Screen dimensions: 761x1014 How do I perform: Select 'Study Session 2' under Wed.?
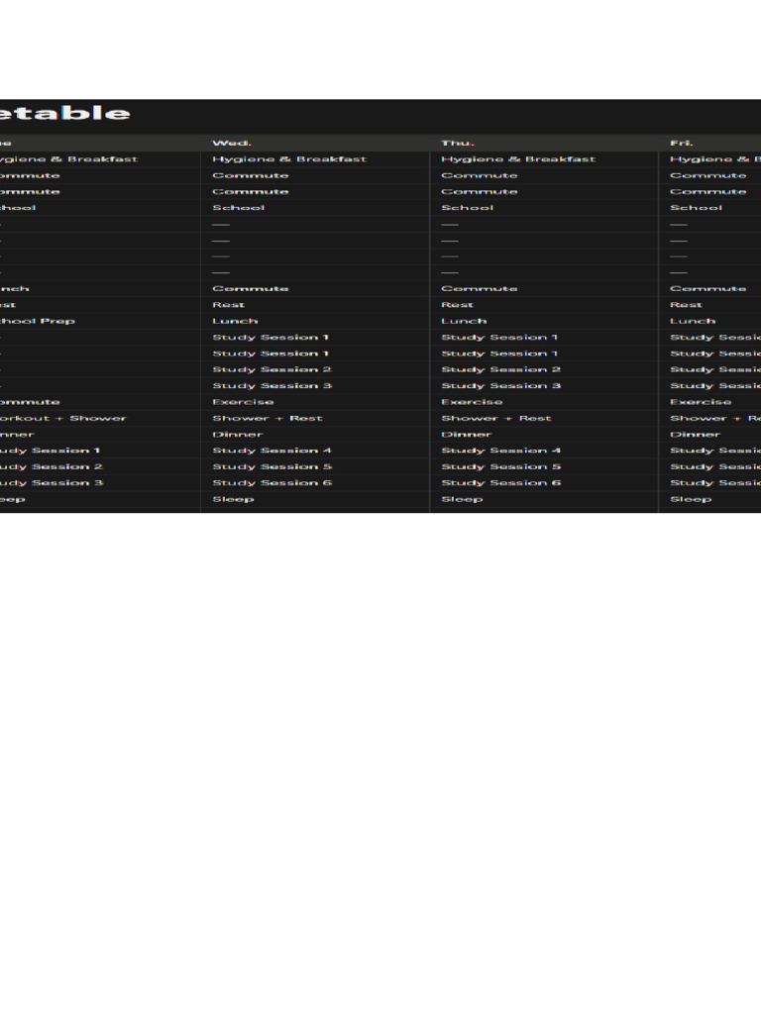pos(272,369)
